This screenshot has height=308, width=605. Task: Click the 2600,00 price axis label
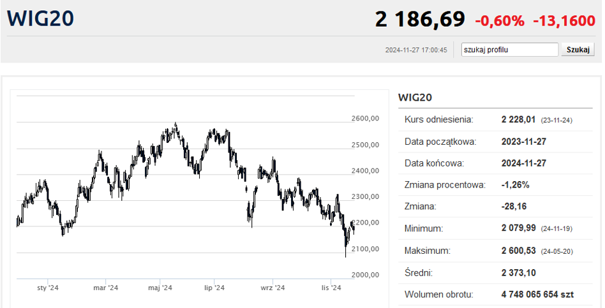(366, 118)
